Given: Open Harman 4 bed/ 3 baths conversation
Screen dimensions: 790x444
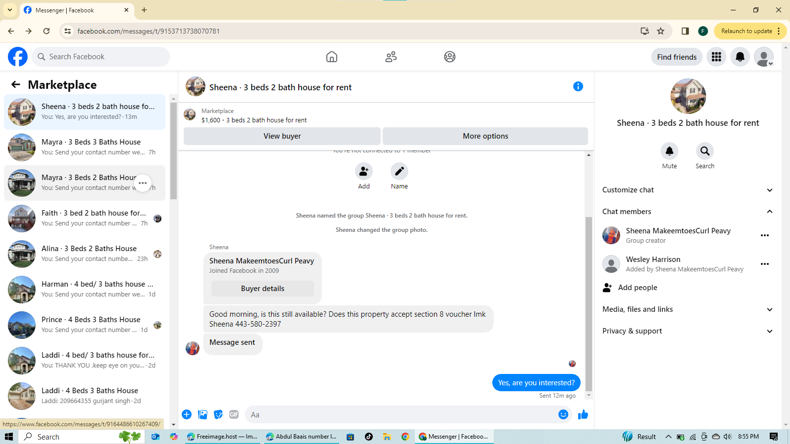Looking at the screenshot, I should [x=85, y=290].
